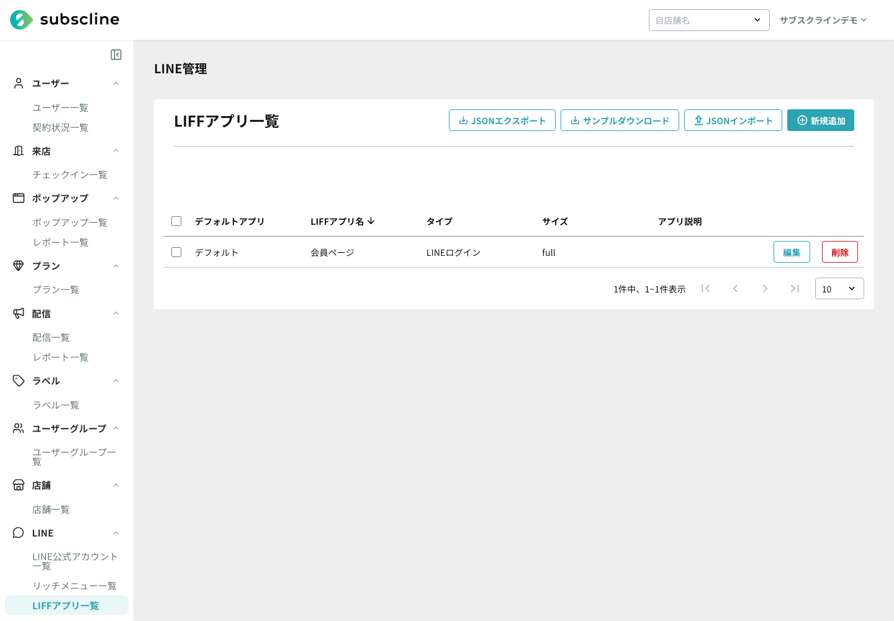This screenshot has height=621, width=894.
Task: Click JSONエクスポート button
Action: [502, 120]
